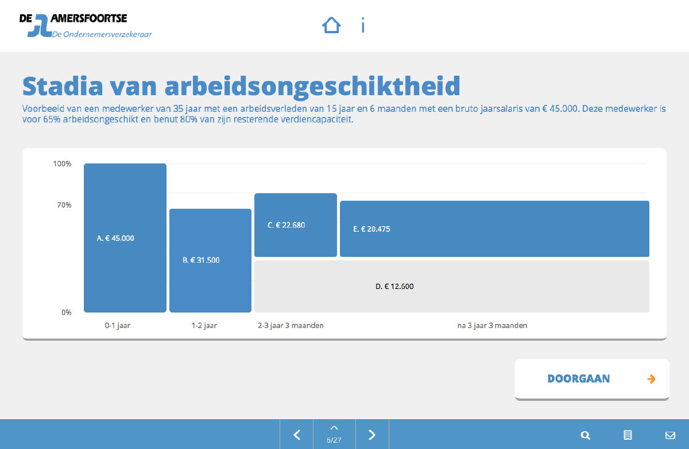Click the 0% axis value
689x449 pixels.
[x=67, y=313]
